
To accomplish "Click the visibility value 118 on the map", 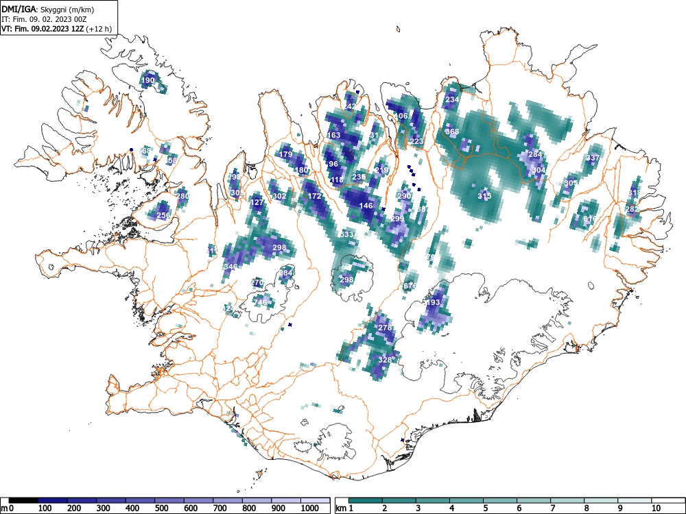I will (336, 180).
